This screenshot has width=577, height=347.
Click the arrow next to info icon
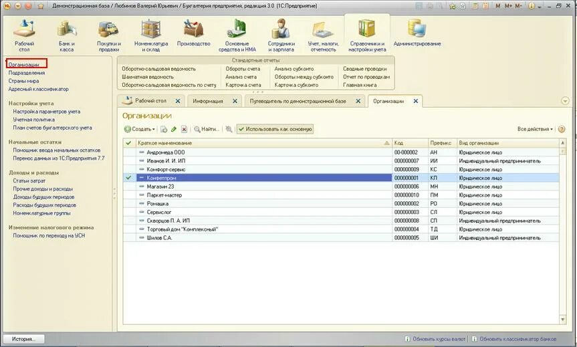tap(540, 7)
